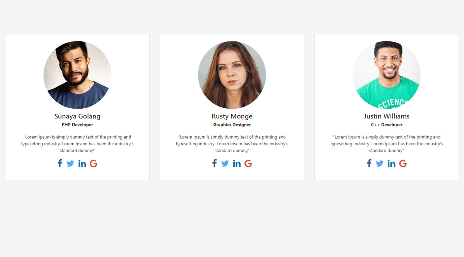Image resolution: width=464 pixels, height=257 pixels.
Task: Click the C++ Developer title text
Action: click(x=387, y=124)
